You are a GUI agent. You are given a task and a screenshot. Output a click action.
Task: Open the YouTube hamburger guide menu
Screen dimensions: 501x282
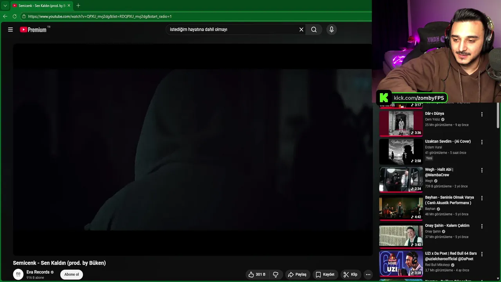(11, 29)
